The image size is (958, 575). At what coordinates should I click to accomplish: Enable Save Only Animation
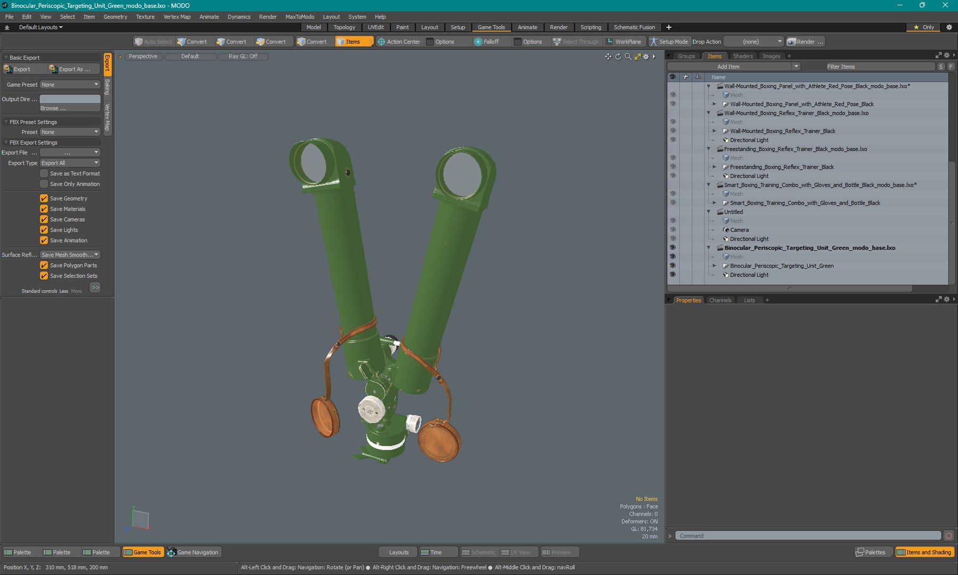[x=44, y=184]
